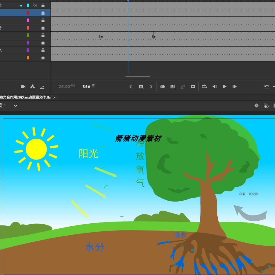Expand the Scene 1 dropdown
The width and height of the screenshot is (275, 275).
click(16, 106)
